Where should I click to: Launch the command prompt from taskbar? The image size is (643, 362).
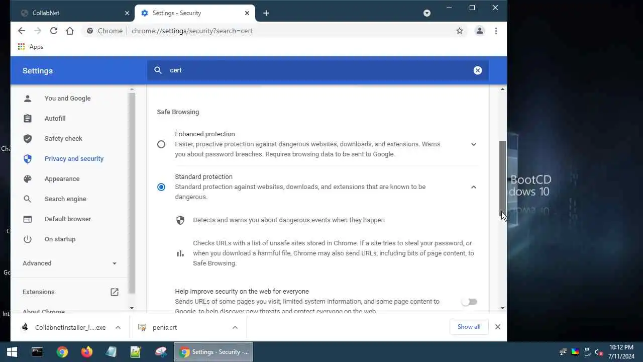[37, 352]
